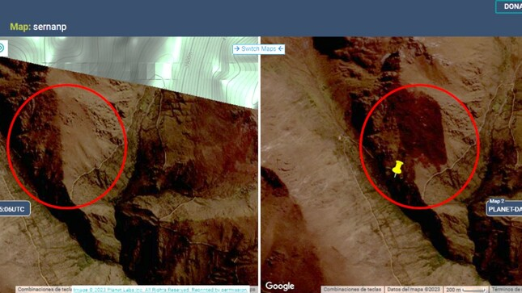522x293 pixels.
Task: Click the Datos del mapa ©2023 text
Action: (x=414, y=289)
